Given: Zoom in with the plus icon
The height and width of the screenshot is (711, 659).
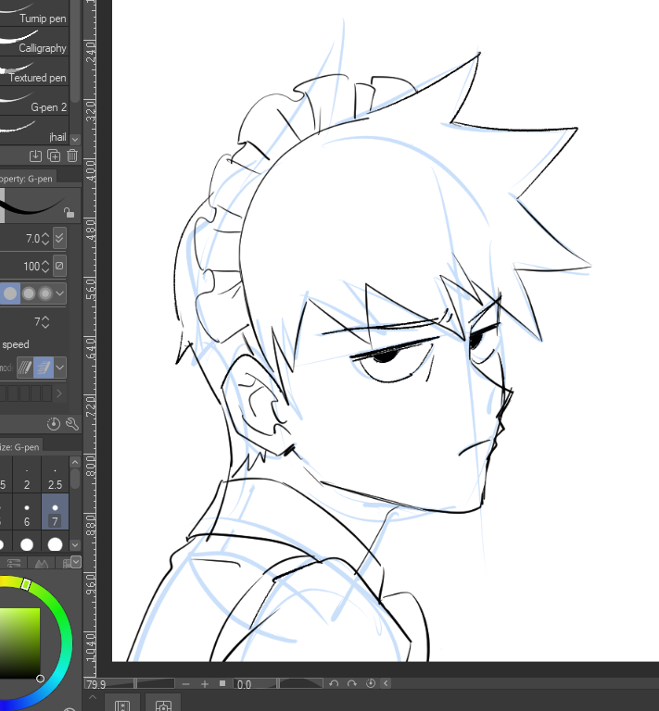Looking at the screenshot, I should click(205, 684).
